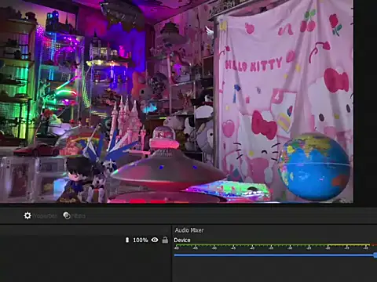This screenshot has width=377, height=282.
Task: Click the Device volume slider handle
Action: (375, 255)
